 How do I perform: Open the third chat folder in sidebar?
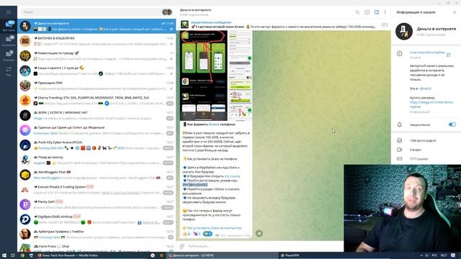click(9, 55)
